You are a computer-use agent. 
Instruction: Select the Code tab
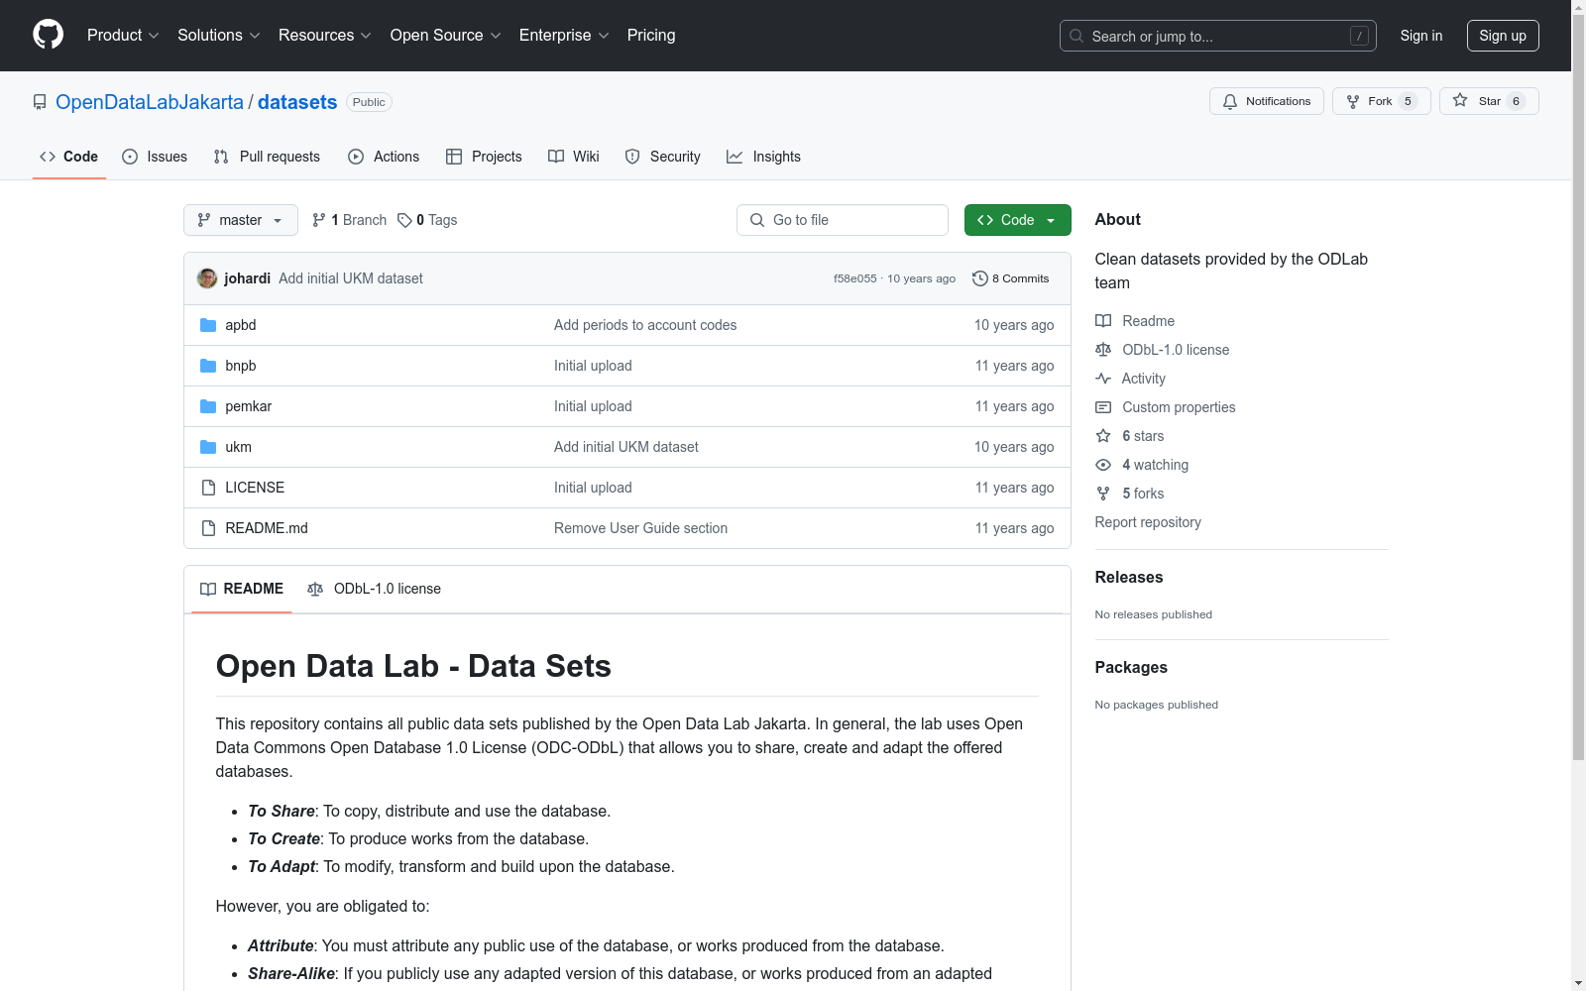pos(69,157)
